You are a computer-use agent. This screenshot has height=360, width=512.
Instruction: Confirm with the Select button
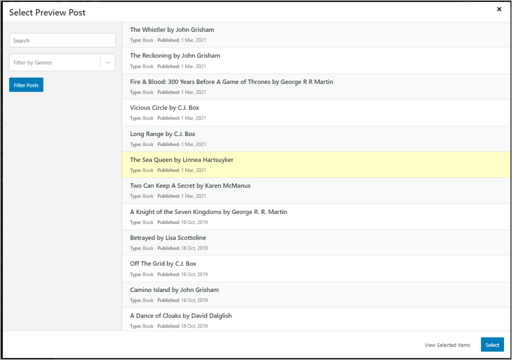point(492,345)
